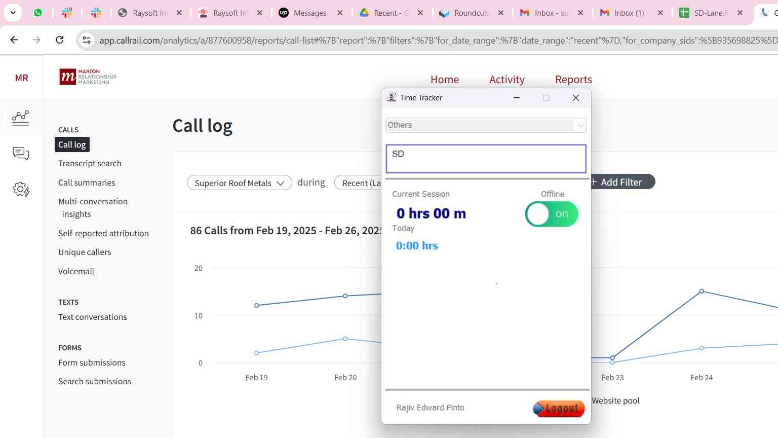The image size is (778, 438).
Task: Close the Time Tracker window
Action: pos(576,98)
